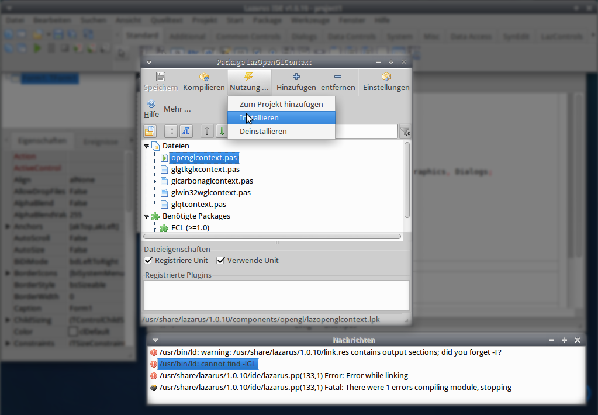Click the Kompilieren package icon
The width and height of the screenshot is (598, 415).
[x=204, y=77]
